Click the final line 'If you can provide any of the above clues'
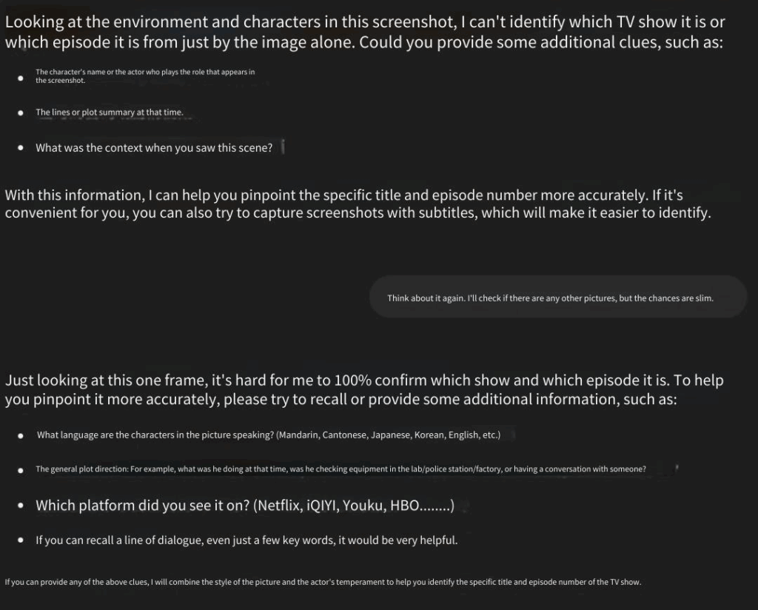The width and height of the screenshot is (758, 610). (323, 582)
